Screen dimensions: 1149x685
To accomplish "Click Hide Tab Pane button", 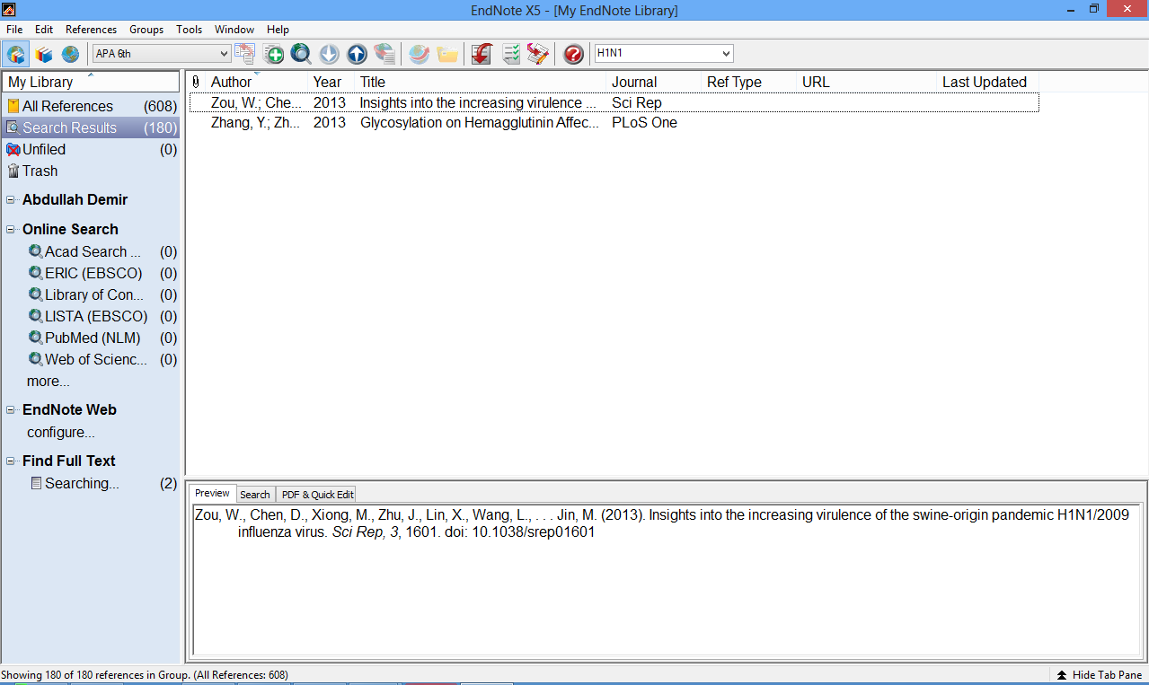I will (1100, 675).
